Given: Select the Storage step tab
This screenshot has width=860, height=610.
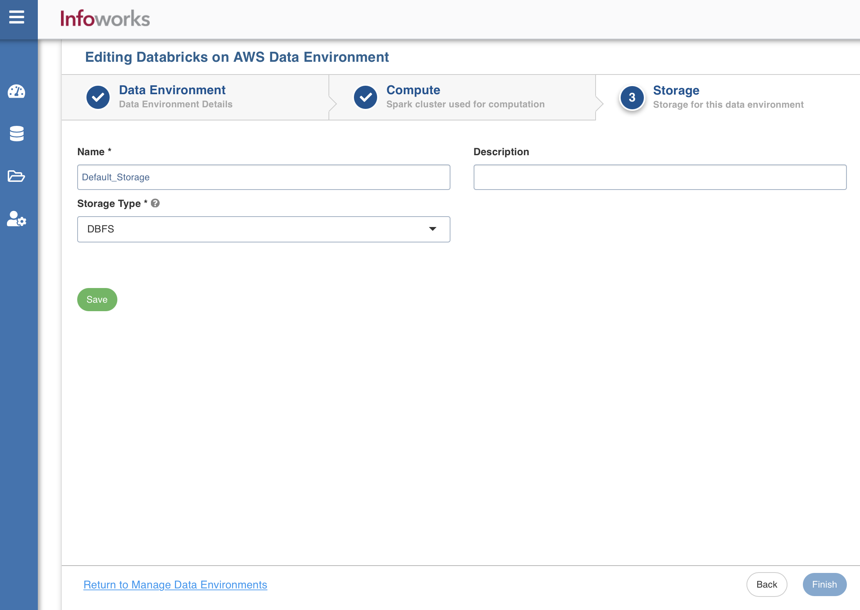Looking at the screenshot, I should (728, 97).
